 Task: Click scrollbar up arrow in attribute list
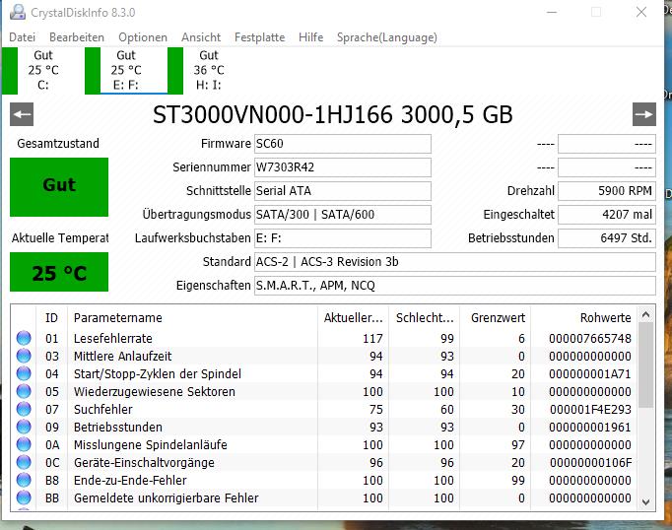tap(646, 315)
